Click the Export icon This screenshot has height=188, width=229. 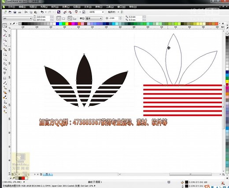point(70,12)
